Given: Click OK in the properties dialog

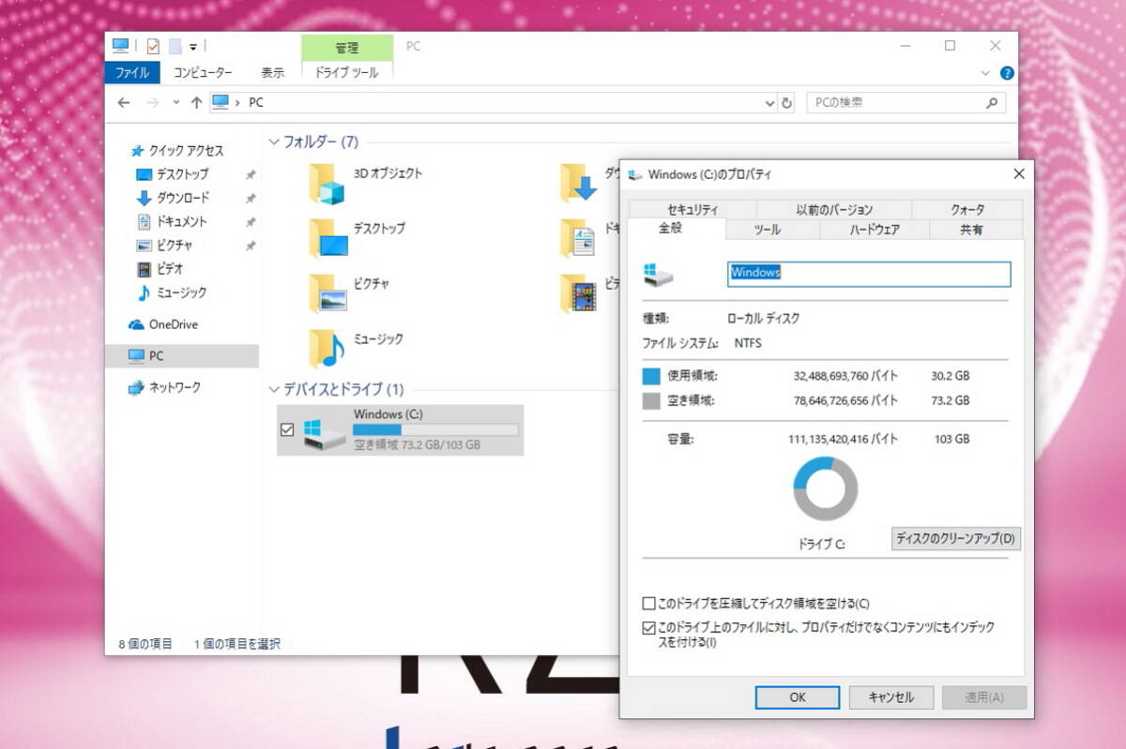Looking at the screenshot, I should (x=798, y=697).
